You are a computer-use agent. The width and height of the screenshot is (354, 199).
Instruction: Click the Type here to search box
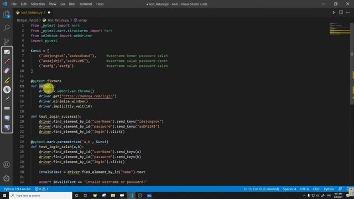pos(40,195)
